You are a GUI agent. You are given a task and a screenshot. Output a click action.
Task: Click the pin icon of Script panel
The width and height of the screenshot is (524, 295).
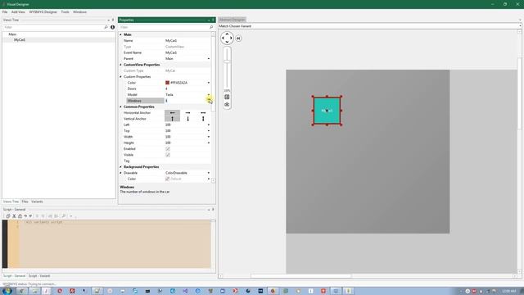click(x=213, y=210)
